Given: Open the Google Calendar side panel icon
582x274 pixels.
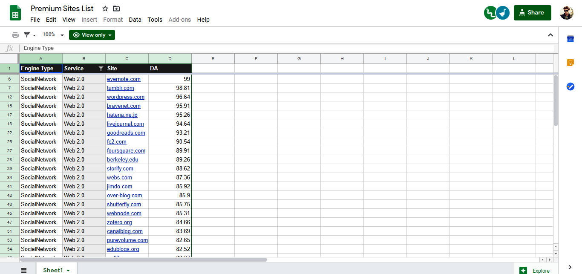Looking at the screenshot, I should (x=570, y=39).
